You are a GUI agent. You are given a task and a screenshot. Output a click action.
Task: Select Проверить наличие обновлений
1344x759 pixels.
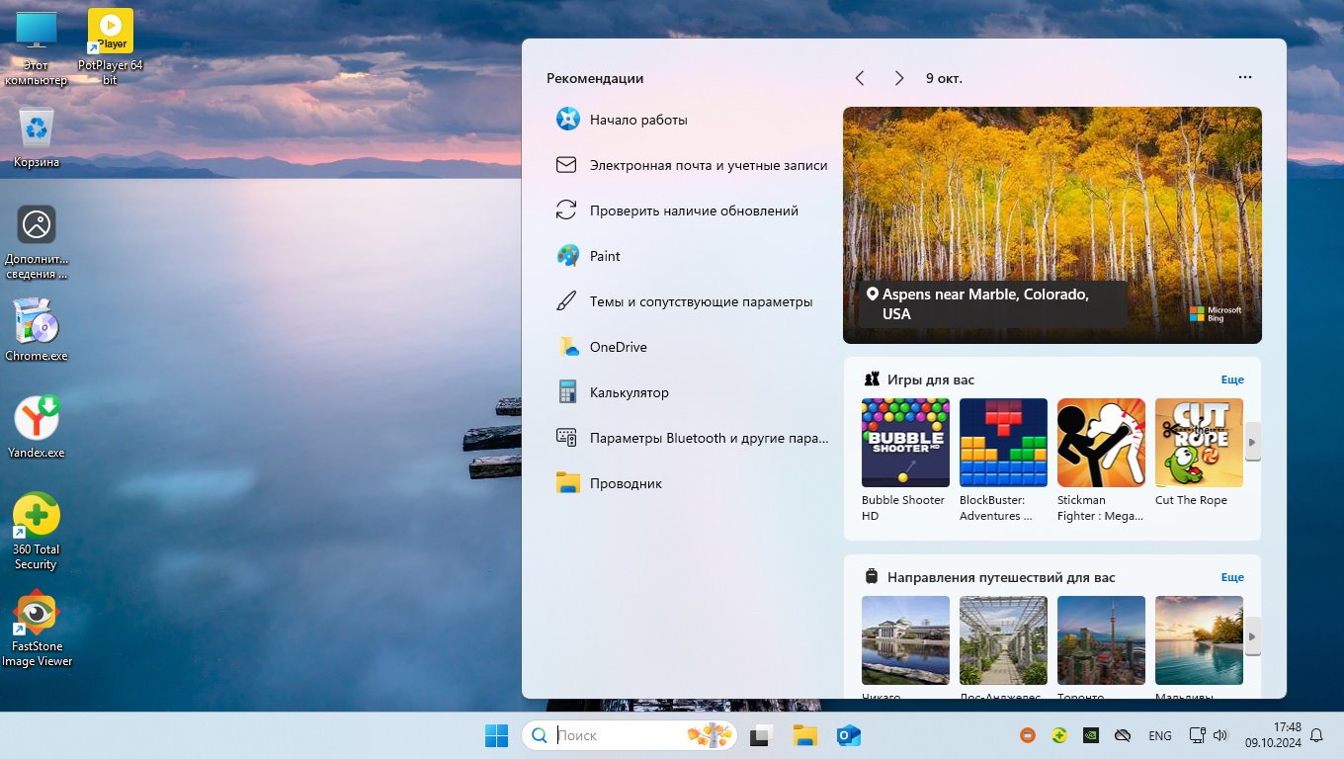[x=694, y=211]
